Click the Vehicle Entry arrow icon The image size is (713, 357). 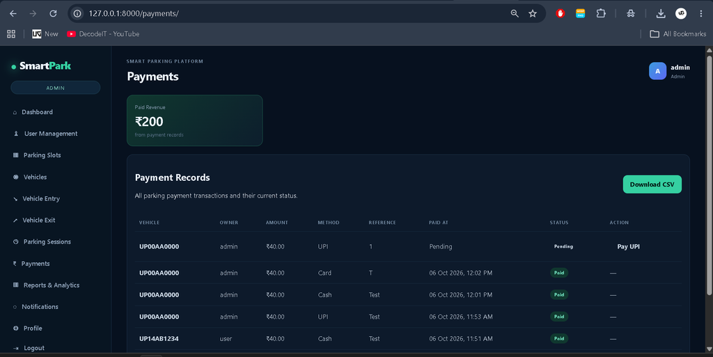[x=15, y=199]
